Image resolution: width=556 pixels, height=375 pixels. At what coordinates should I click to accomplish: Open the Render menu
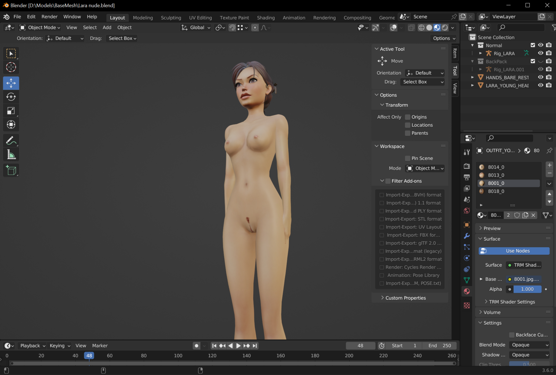(x=50, y=17)
